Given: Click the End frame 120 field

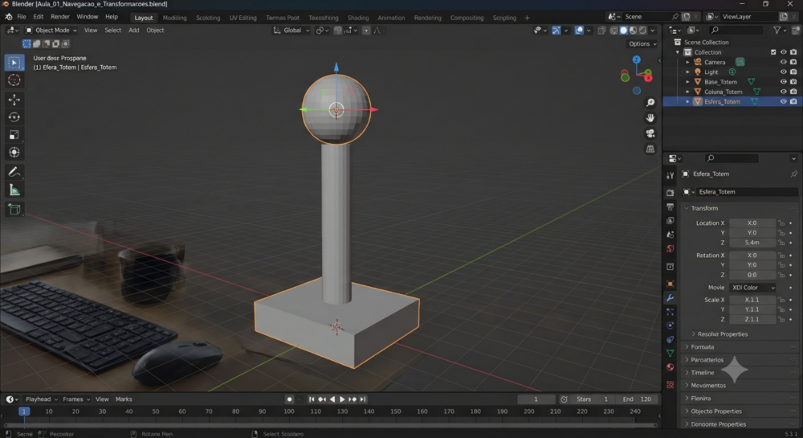Looking at the screenshot, I should [x=637, y=399].
